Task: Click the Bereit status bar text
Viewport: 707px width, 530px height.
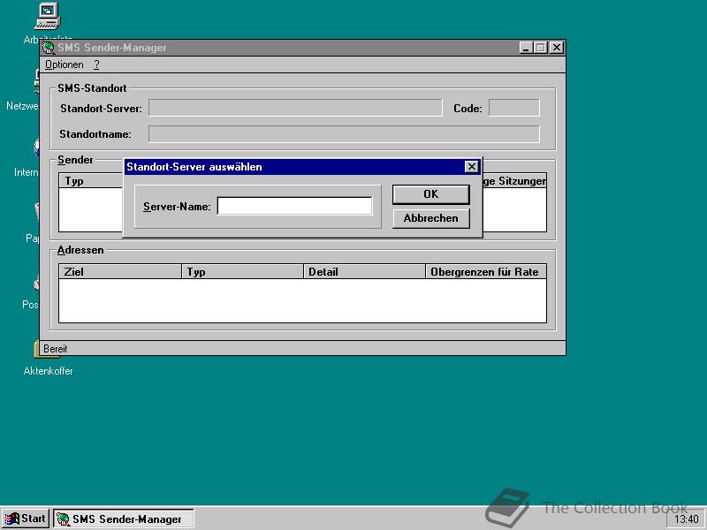Action: coord(56,349)
